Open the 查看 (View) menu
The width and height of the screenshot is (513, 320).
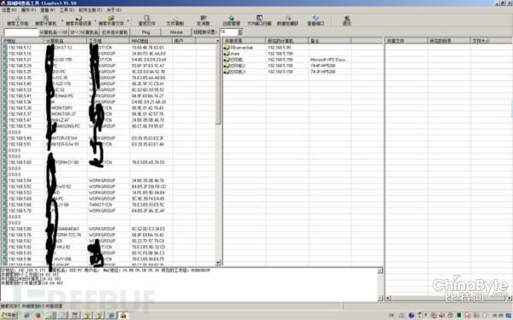point(48,10)
